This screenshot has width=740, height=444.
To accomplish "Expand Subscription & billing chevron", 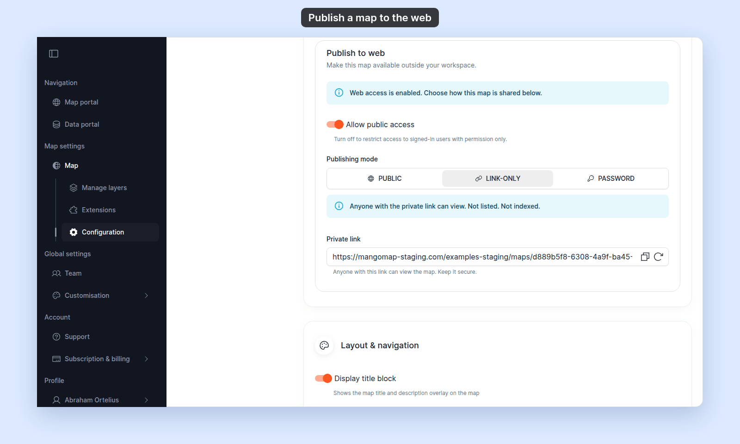I will pos(146,359).
